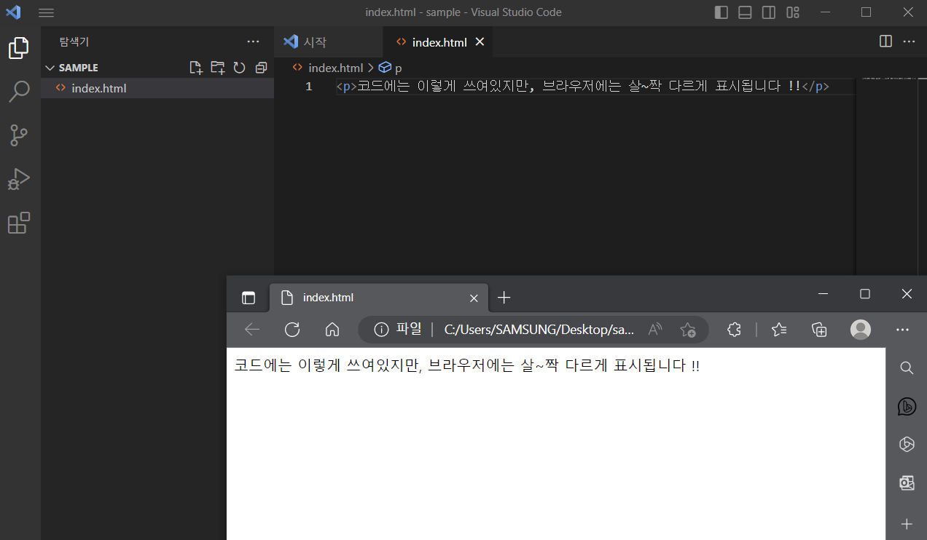Open browser tab actions menu icon
The height and width of the screenshot is (540, 927).
[249, 298]
